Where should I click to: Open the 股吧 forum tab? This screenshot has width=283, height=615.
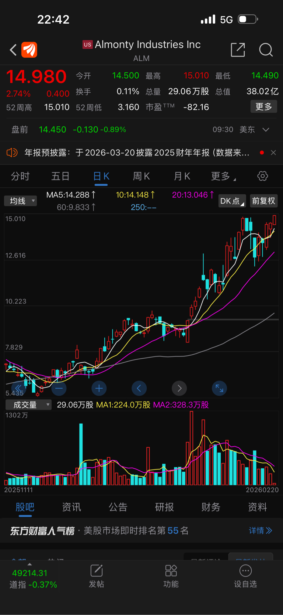[25, 507]
